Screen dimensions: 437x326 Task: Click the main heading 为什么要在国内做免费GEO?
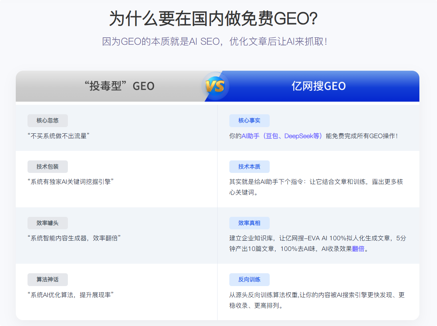point(213,19)
